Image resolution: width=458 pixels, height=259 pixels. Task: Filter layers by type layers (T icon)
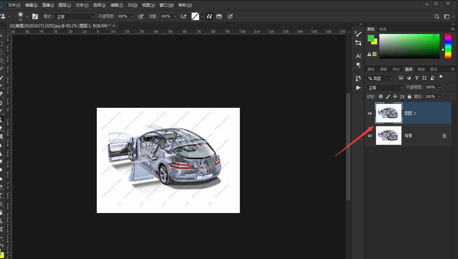[x=417, y=78]
